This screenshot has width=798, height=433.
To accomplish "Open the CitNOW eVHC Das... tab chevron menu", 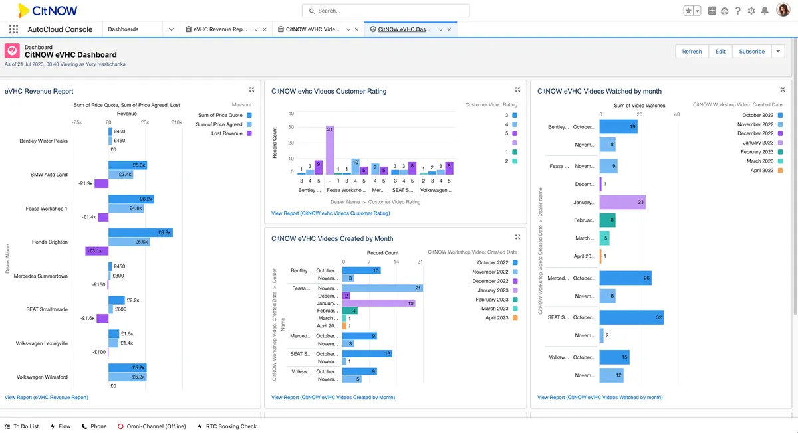I will point(441,29).
